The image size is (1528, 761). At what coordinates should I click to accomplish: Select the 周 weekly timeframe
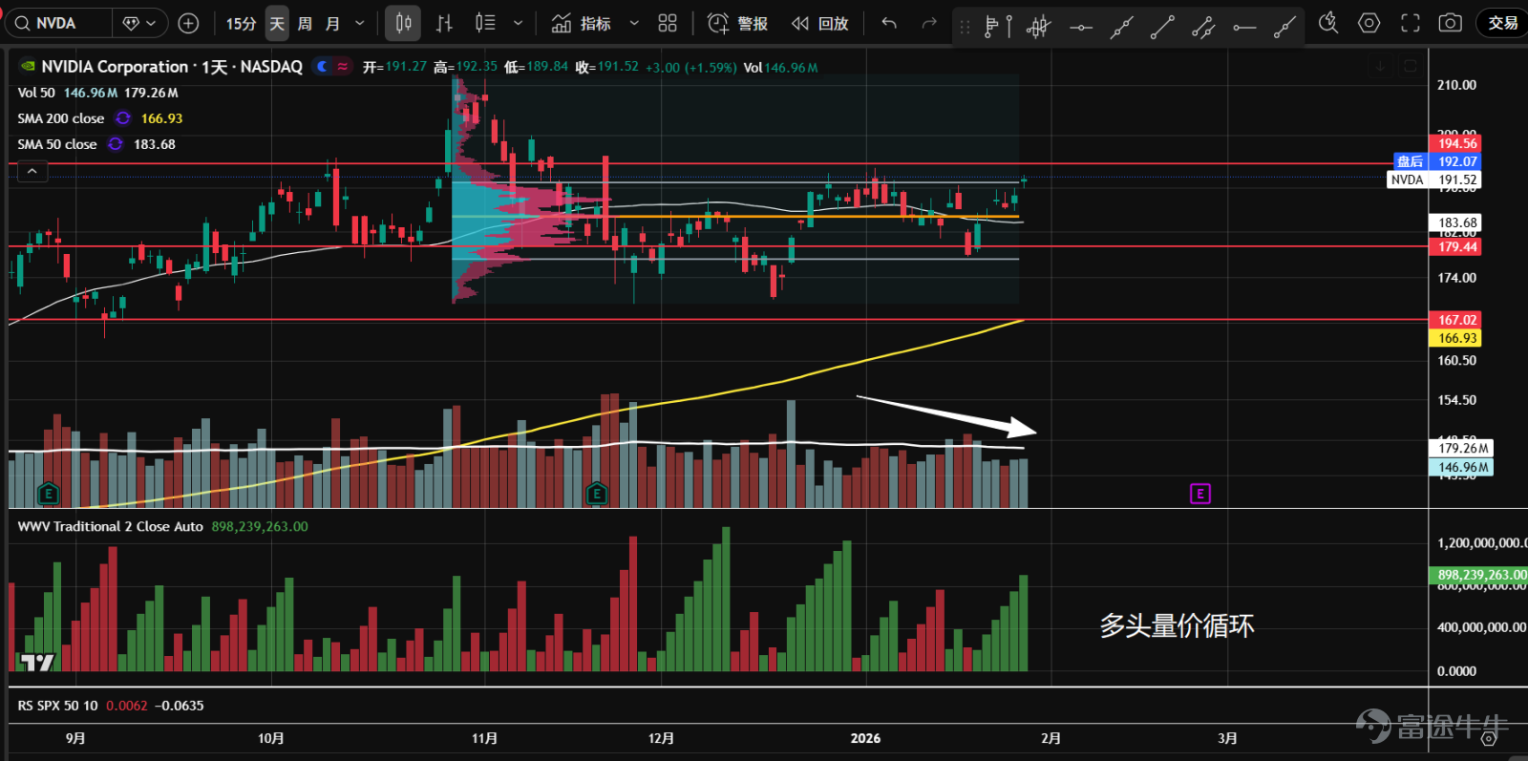pyautogui.click(x=305, y=23)
